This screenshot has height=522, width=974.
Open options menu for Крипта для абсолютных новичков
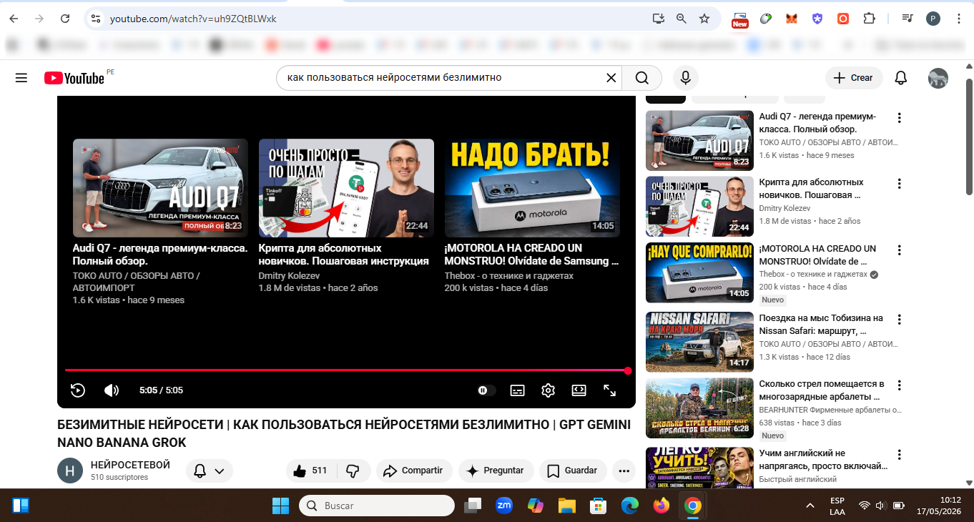(x=900, y=184)
